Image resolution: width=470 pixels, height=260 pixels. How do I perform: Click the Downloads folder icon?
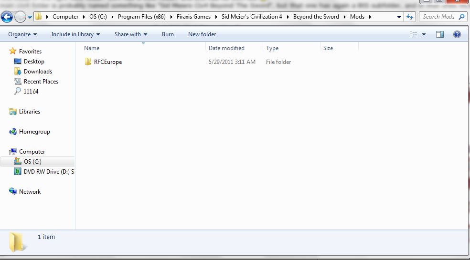coord(18,72)
